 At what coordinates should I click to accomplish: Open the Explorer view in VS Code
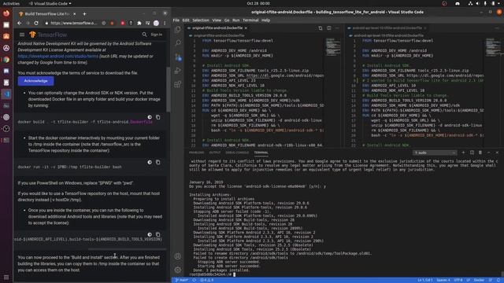(x=178, y=30)
